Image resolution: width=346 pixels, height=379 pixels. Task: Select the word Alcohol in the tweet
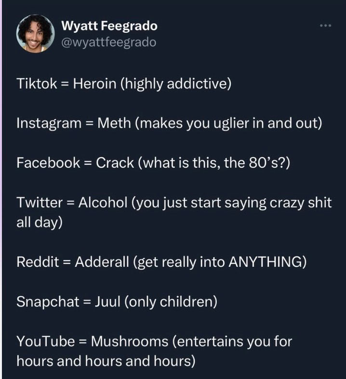[x=101, y=202]
